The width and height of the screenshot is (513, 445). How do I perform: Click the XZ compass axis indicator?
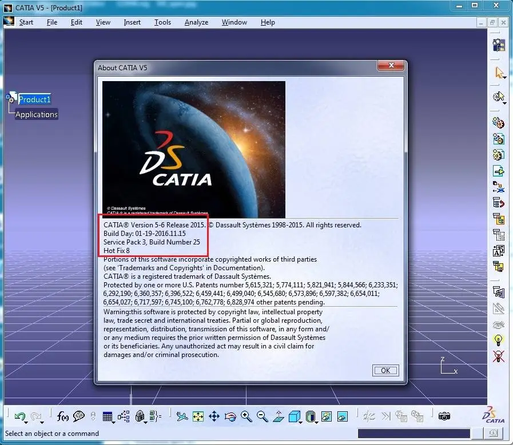448,366
